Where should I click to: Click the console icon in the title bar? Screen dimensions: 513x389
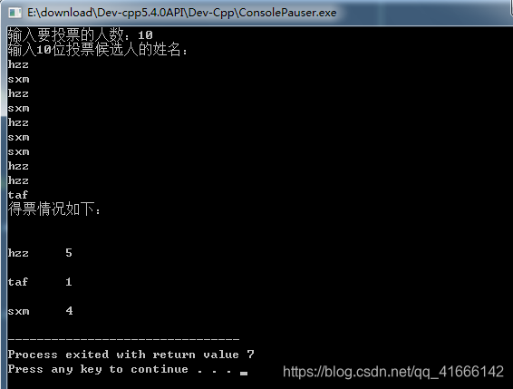[x=15, y=13]
